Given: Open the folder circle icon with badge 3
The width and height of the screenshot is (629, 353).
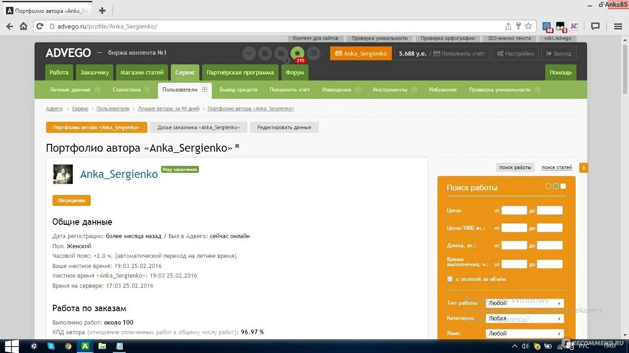Looking at the screenshot, I should (x=281, y=53).
